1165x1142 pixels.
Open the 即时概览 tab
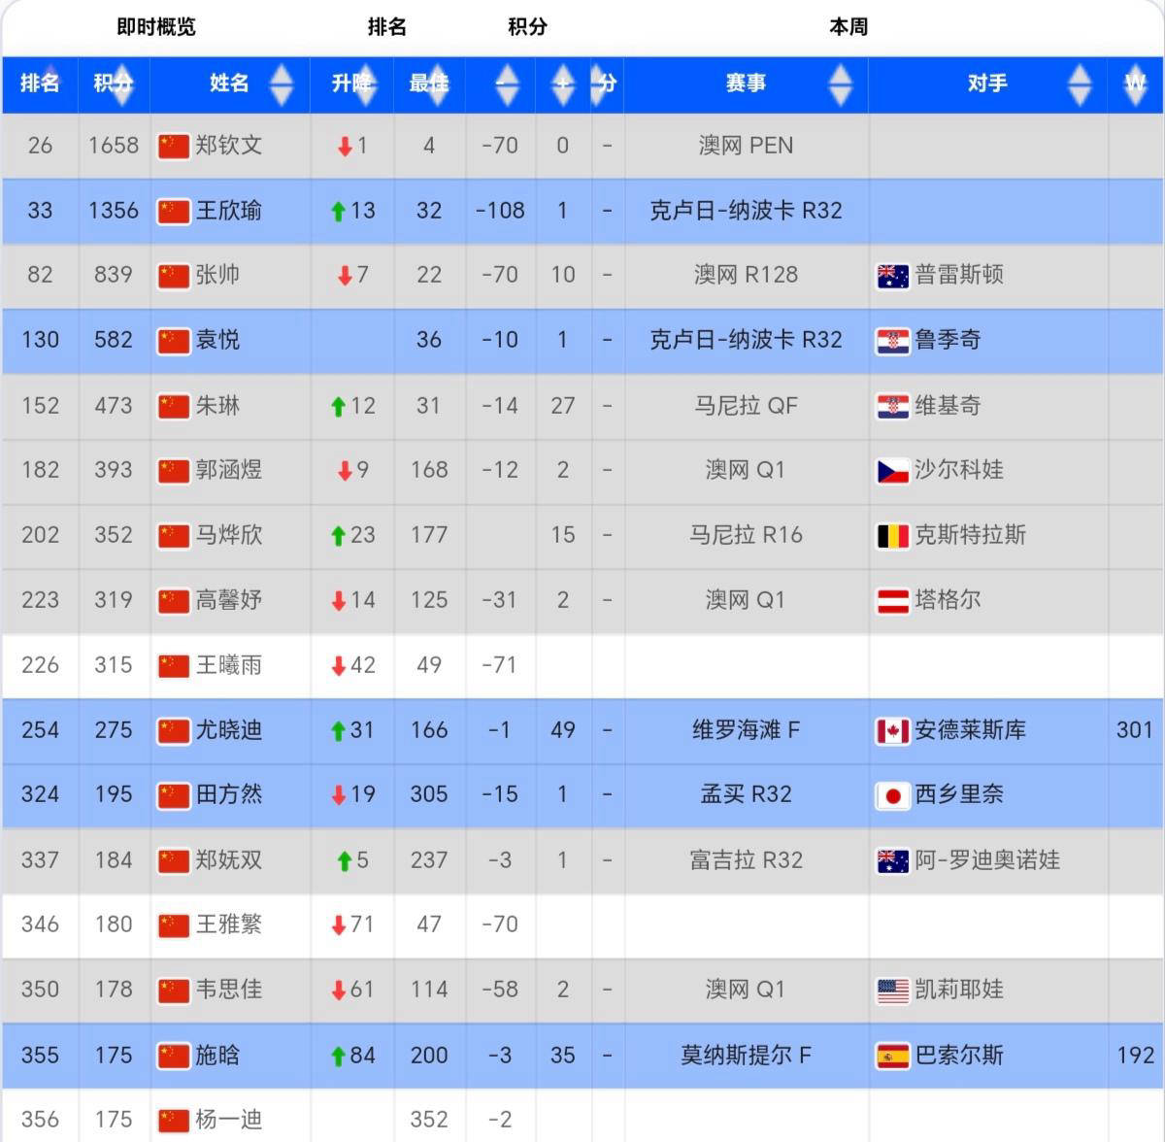[156, 27]
